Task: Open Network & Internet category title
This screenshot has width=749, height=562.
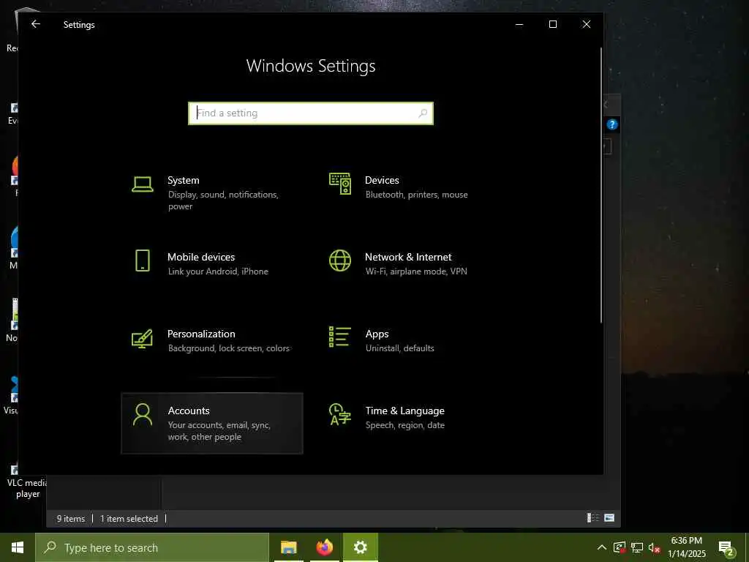Action: [408, 257]
